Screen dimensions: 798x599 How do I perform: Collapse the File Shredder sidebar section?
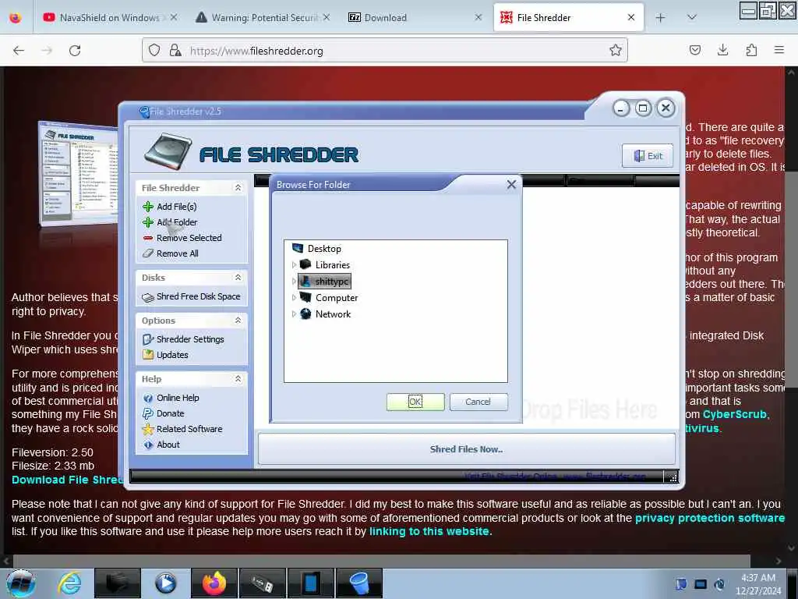(x=238, y=188)
